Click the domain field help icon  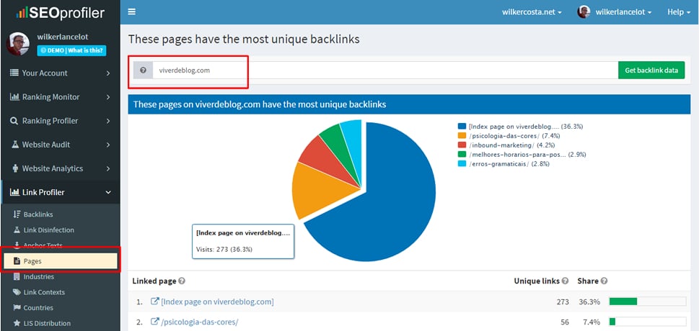point(143,71)
